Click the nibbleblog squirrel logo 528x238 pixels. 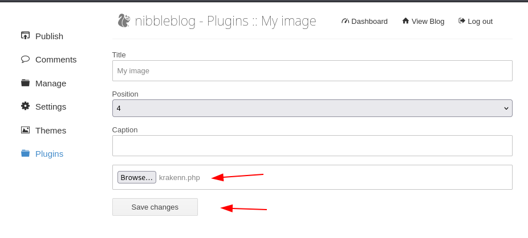(x=124, y=21)
